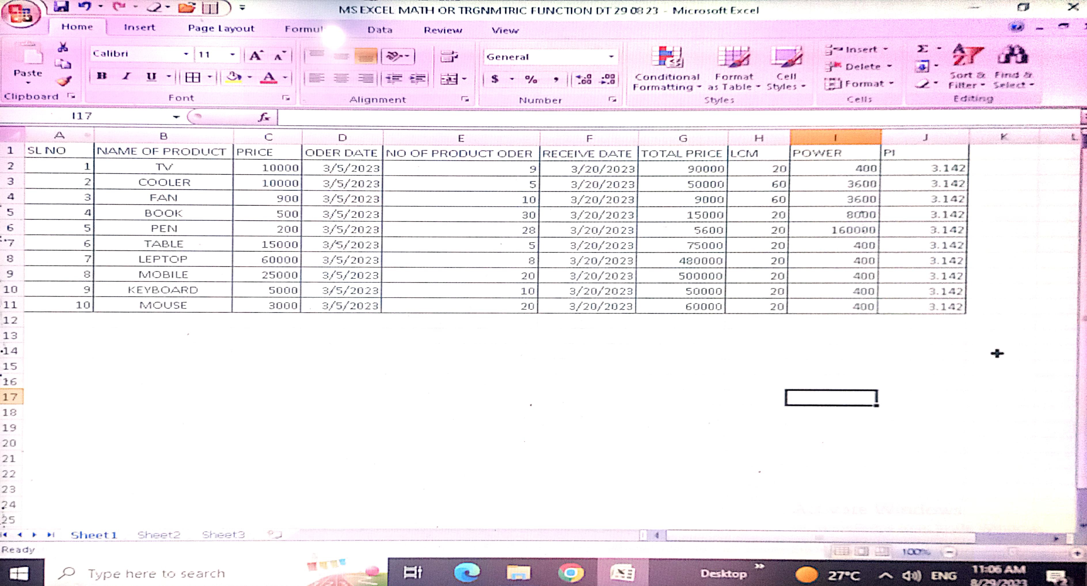Click the Conditional Formatting icon
Viewport: 1087px width, 586px height.
(666, 57)
